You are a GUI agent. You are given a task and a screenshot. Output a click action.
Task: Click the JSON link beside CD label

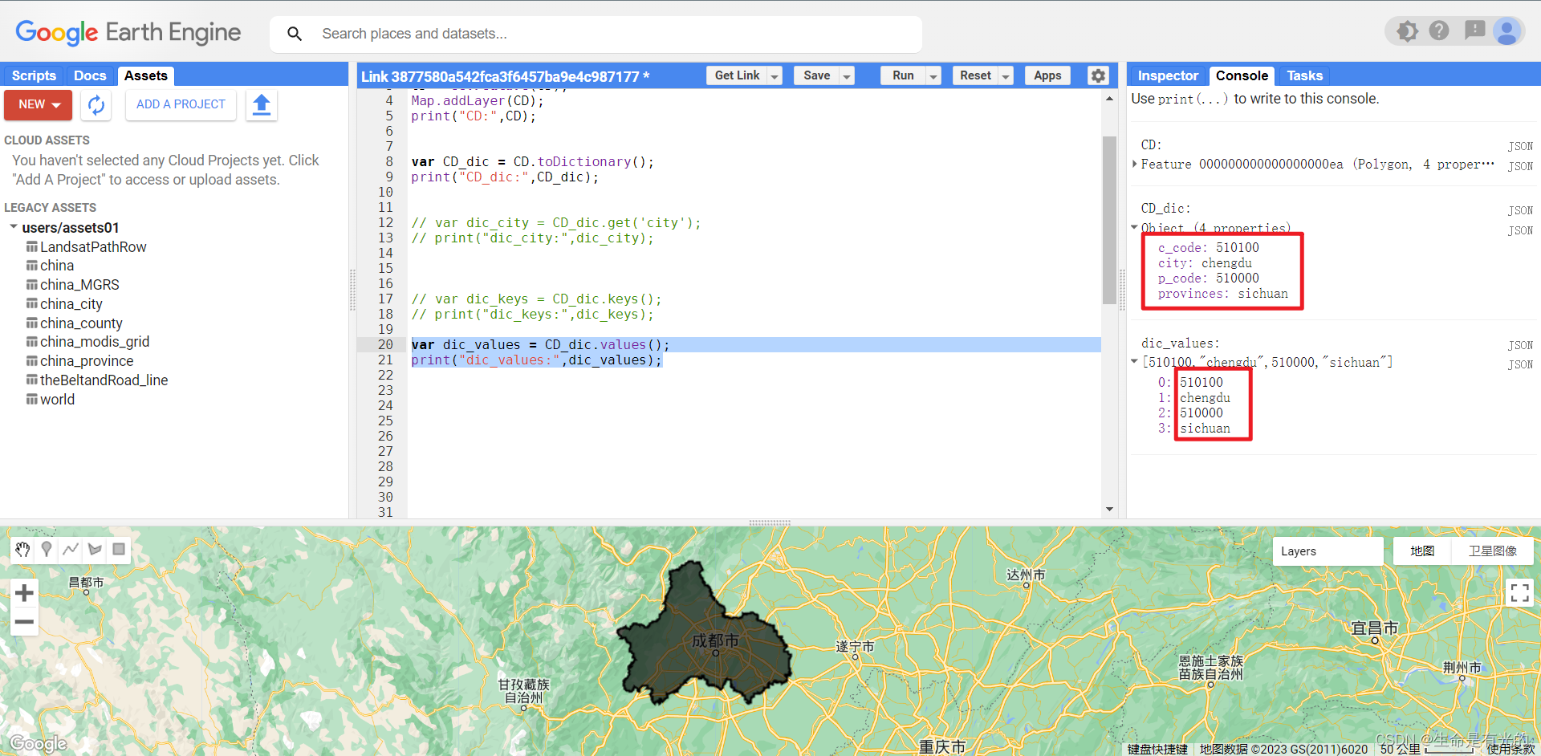click(x=1520, y=146)
